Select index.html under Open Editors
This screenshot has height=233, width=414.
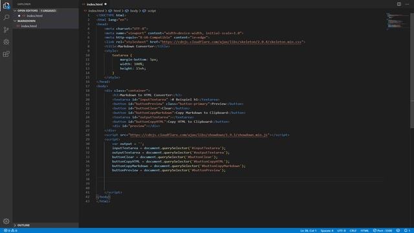coord(34,16)
